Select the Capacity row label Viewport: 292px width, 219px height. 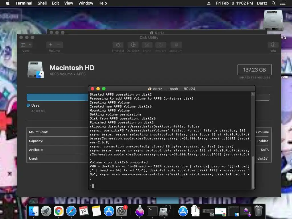pos(36,141)
